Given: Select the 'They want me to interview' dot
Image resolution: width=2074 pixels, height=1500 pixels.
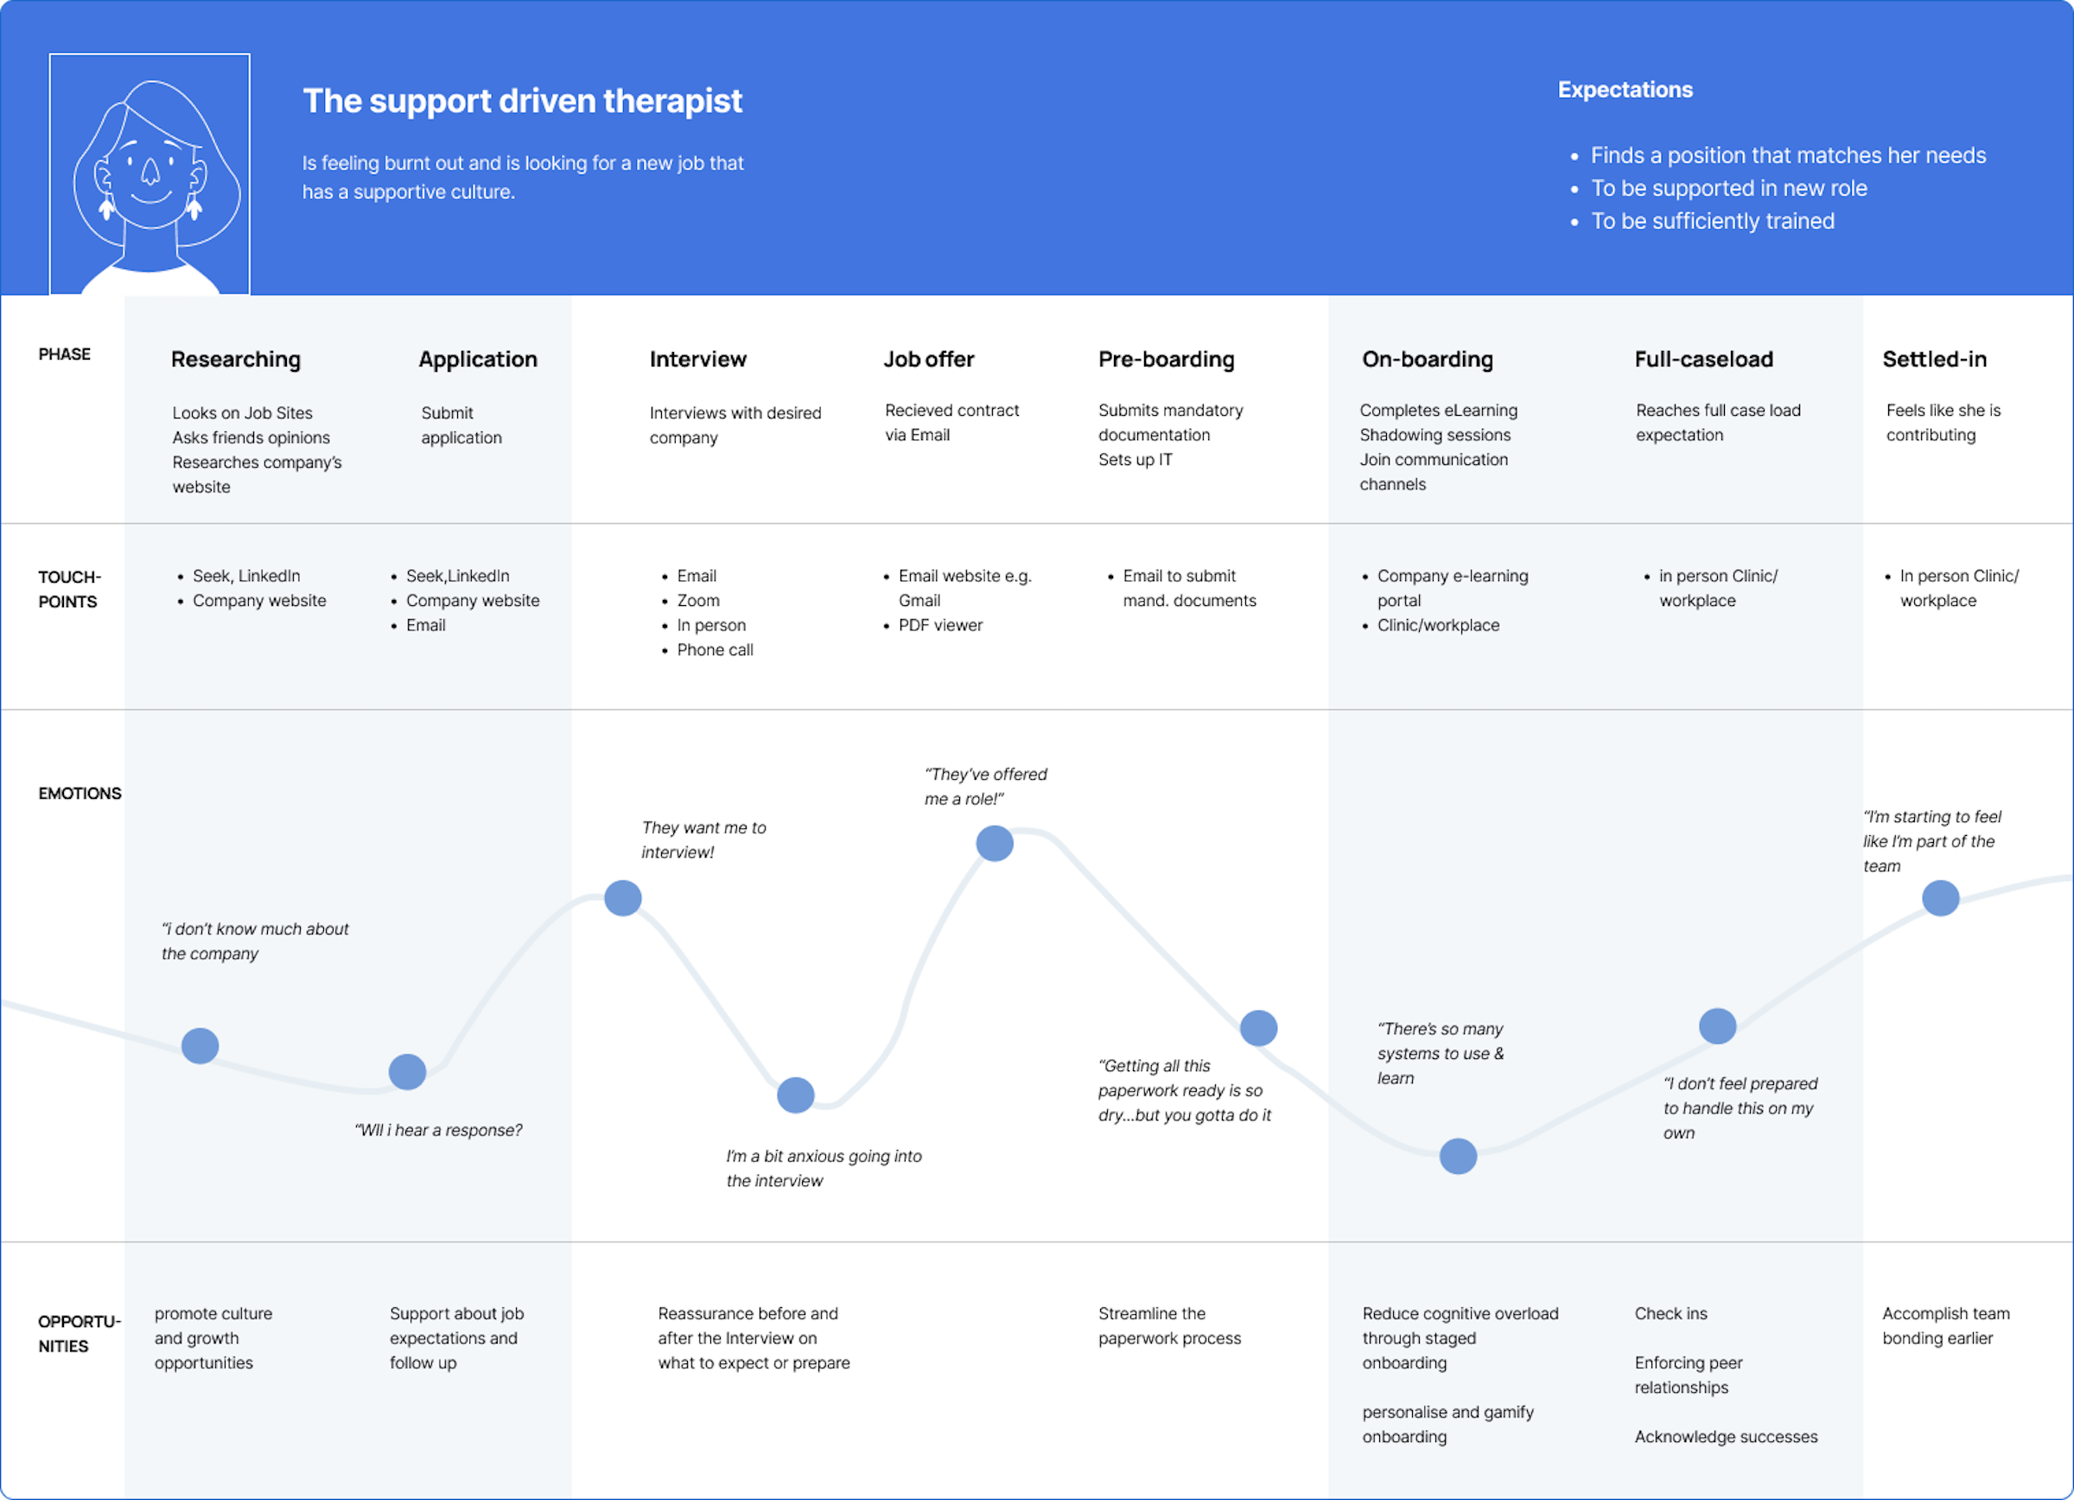Looking at the screenshot, I should [623, 898].
